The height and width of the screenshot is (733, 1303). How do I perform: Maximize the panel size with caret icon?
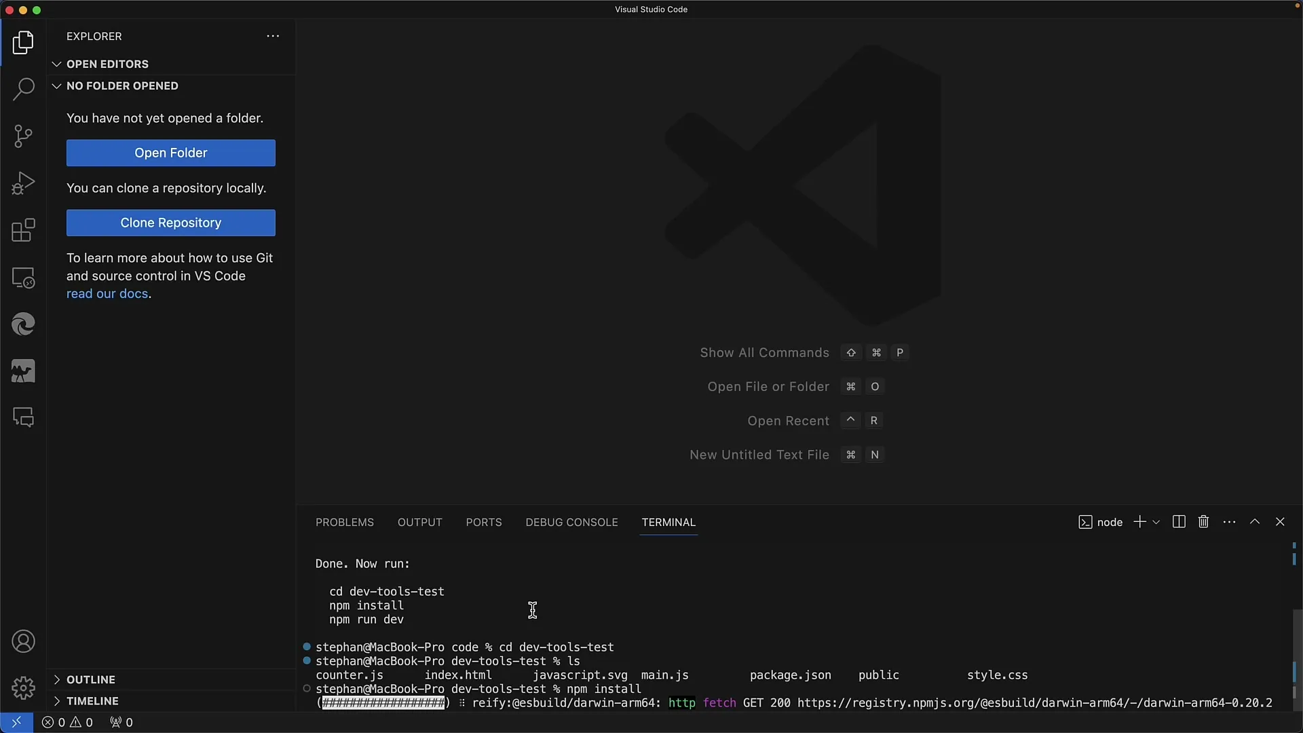[x=1255, y=522]
